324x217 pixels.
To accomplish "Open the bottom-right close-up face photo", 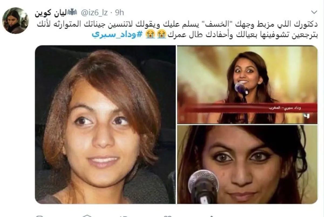I will [x=247, y=164].
